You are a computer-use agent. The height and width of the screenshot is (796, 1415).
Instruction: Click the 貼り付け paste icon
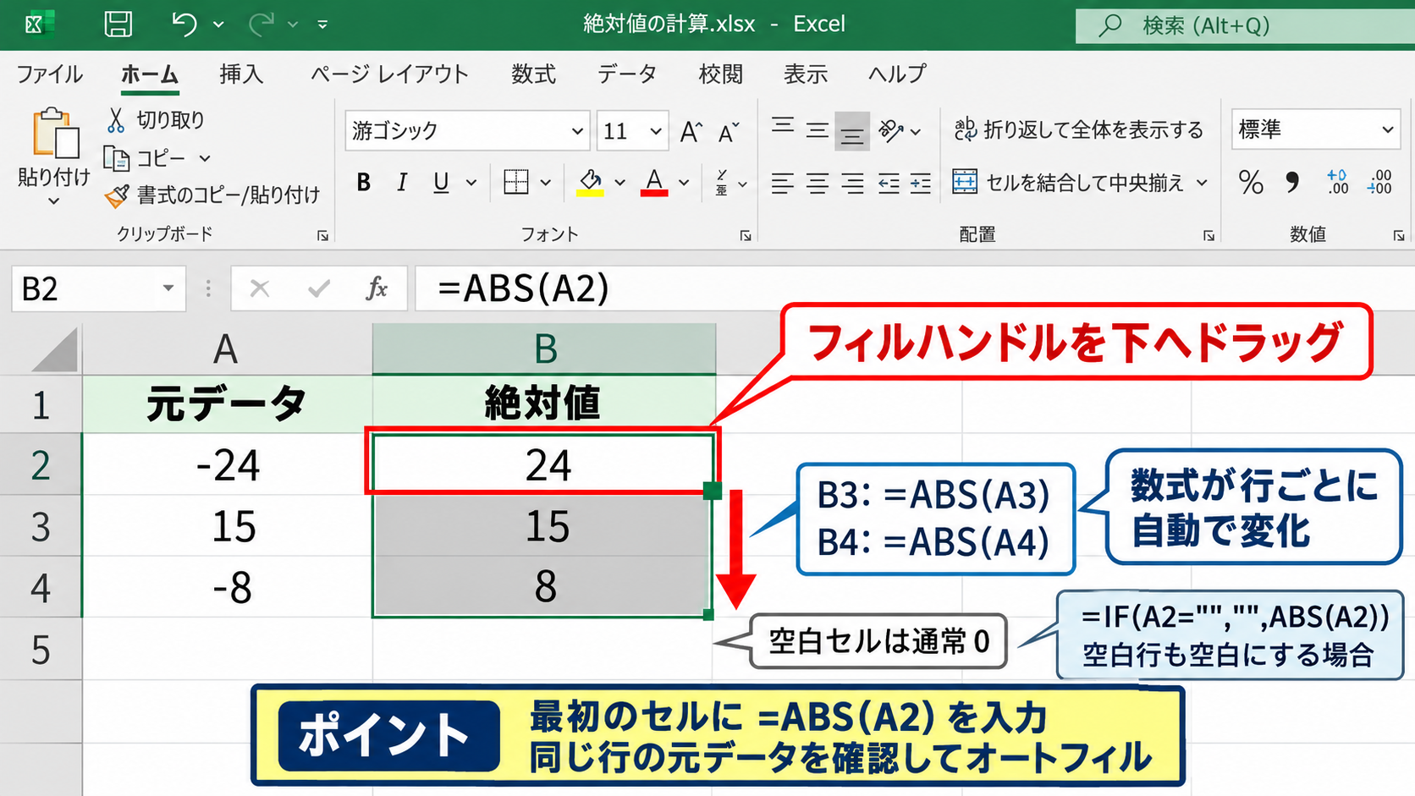pyautogui.click(x=55, y=134)
